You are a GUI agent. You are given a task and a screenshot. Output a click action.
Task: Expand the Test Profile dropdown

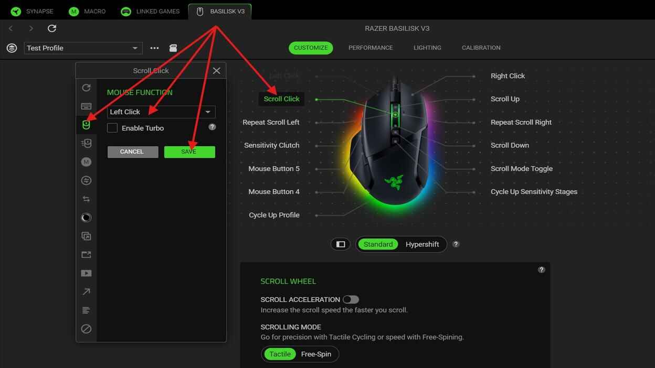tap(83, 48)
